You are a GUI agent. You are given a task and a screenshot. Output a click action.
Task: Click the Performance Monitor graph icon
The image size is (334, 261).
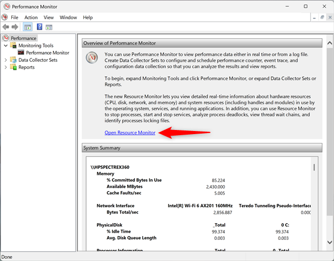coord(21,53)
